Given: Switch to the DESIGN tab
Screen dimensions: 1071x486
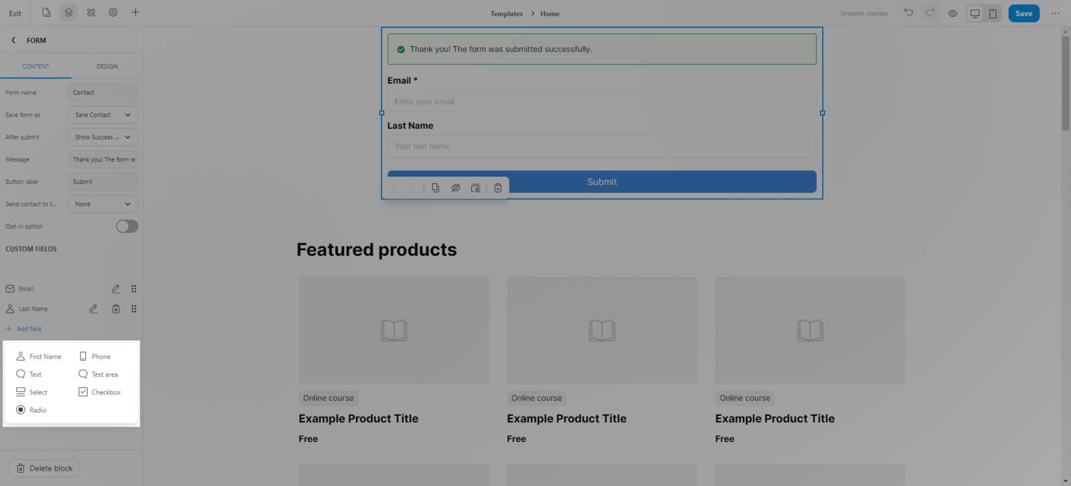Looking at the screenshot, I should click(107, 66).
